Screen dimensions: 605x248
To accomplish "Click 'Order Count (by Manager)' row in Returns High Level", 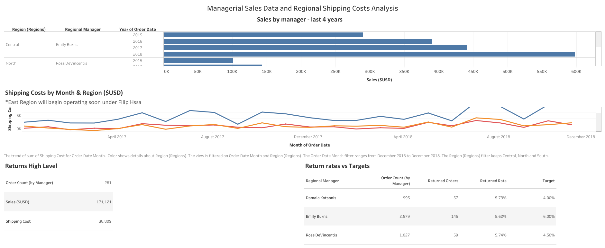I will coord(58,183).
